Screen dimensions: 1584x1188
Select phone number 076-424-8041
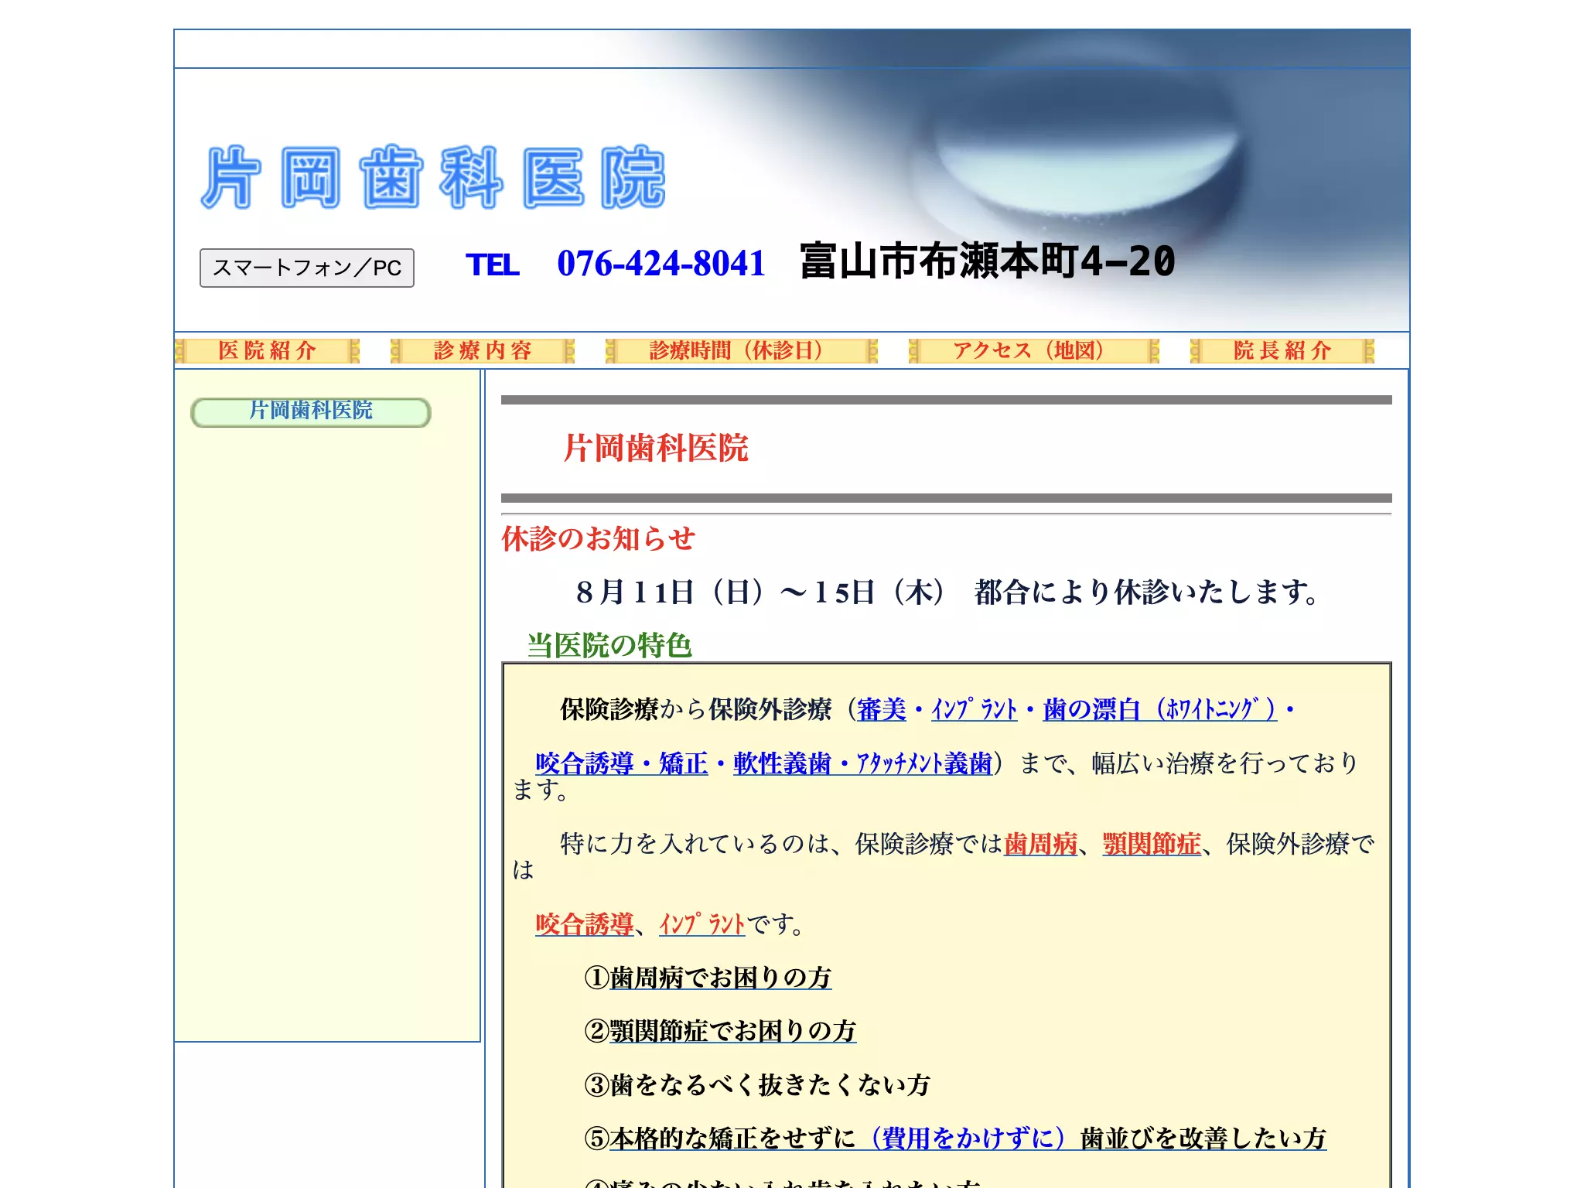[661, 264]
